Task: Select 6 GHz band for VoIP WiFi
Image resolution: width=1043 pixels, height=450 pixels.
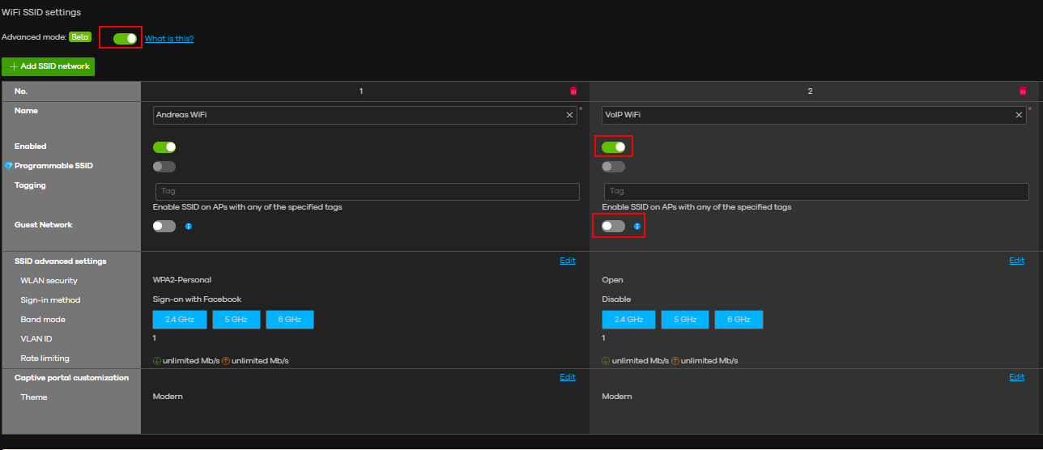Action: [x=738, y=320]
